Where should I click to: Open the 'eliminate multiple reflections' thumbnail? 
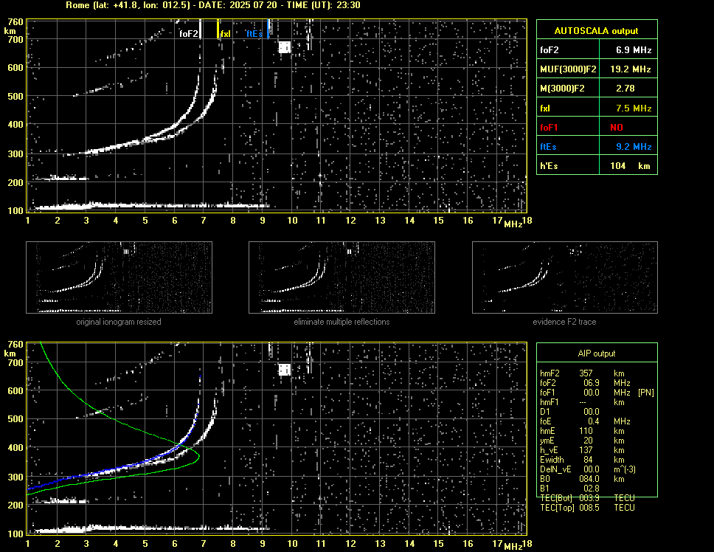click(x=342, y=277)
